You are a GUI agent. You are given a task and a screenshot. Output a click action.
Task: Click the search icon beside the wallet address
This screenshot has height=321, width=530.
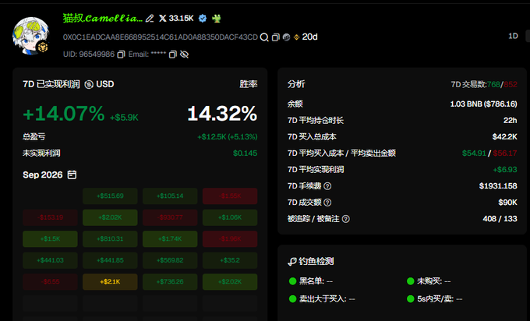click(264, 37)
